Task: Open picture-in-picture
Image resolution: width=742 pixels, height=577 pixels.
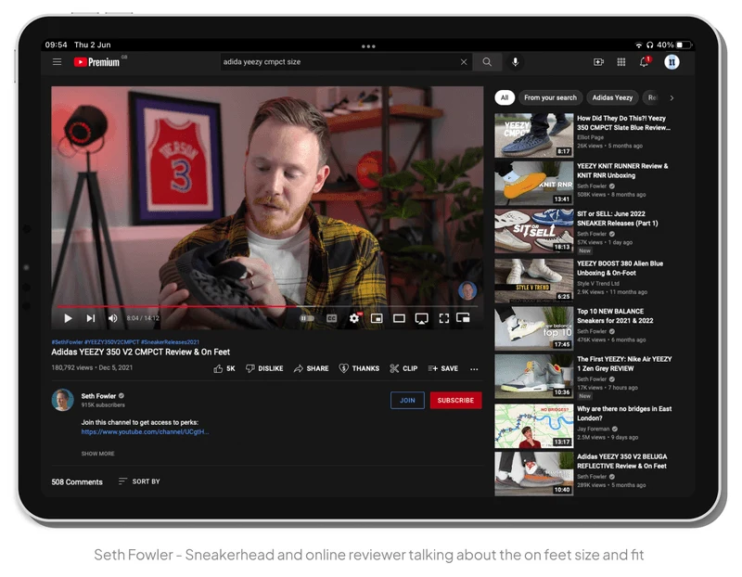Action: pyautogui.click(x=463, y=317)
